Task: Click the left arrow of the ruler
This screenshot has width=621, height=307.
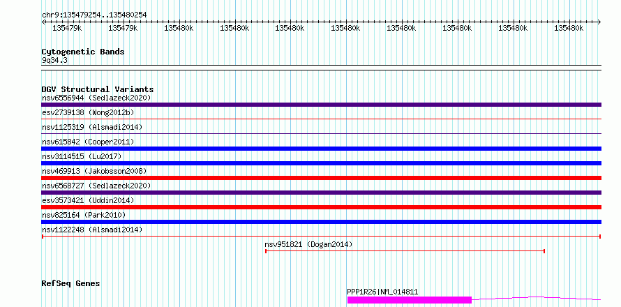Action: click(x=43, y=22)
